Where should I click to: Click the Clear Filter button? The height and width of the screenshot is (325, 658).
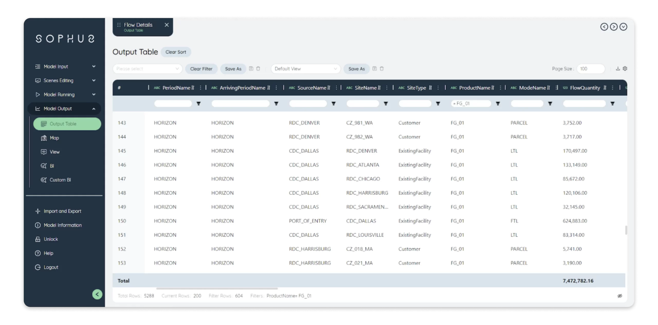pos(202,68)
